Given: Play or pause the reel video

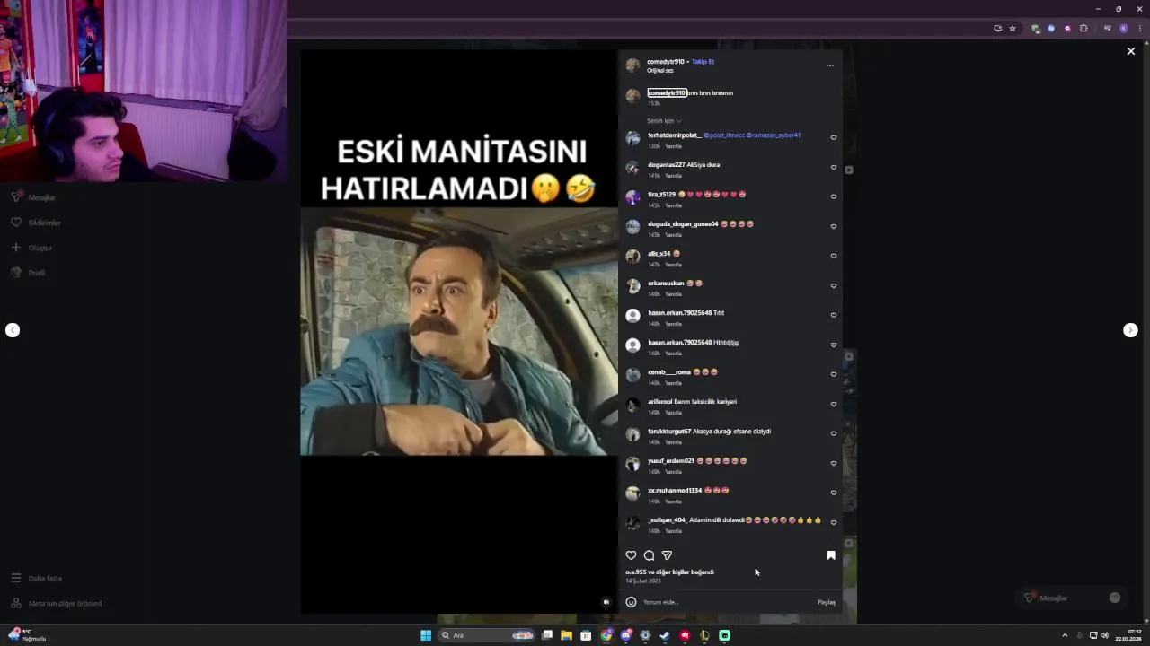Looking at the screenshot, I should (458, 332).
